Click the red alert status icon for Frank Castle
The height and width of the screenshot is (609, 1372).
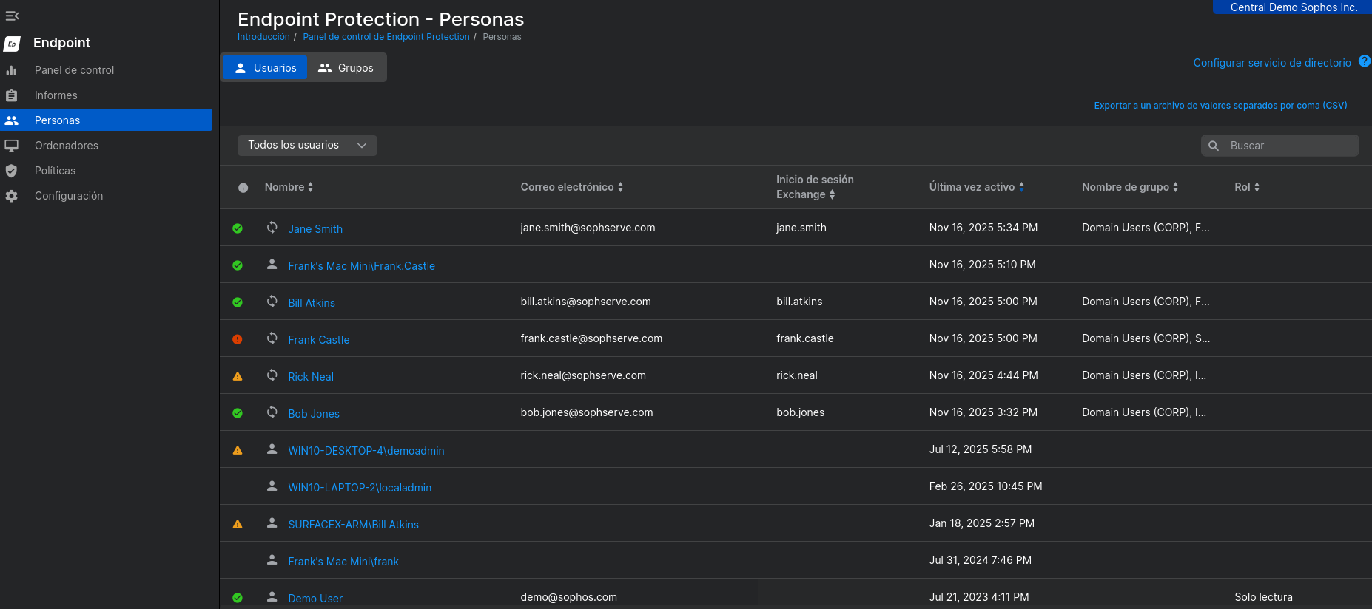point(238,339)
